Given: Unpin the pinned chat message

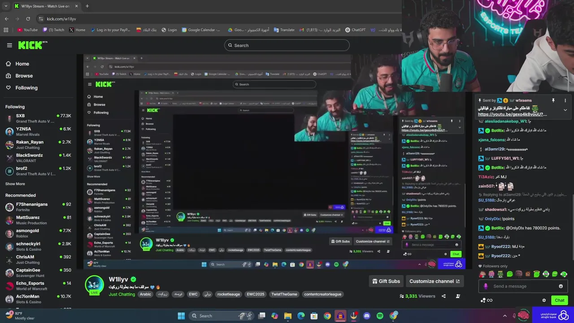Looking at the screenshot, I should click(x=553, y=100).
